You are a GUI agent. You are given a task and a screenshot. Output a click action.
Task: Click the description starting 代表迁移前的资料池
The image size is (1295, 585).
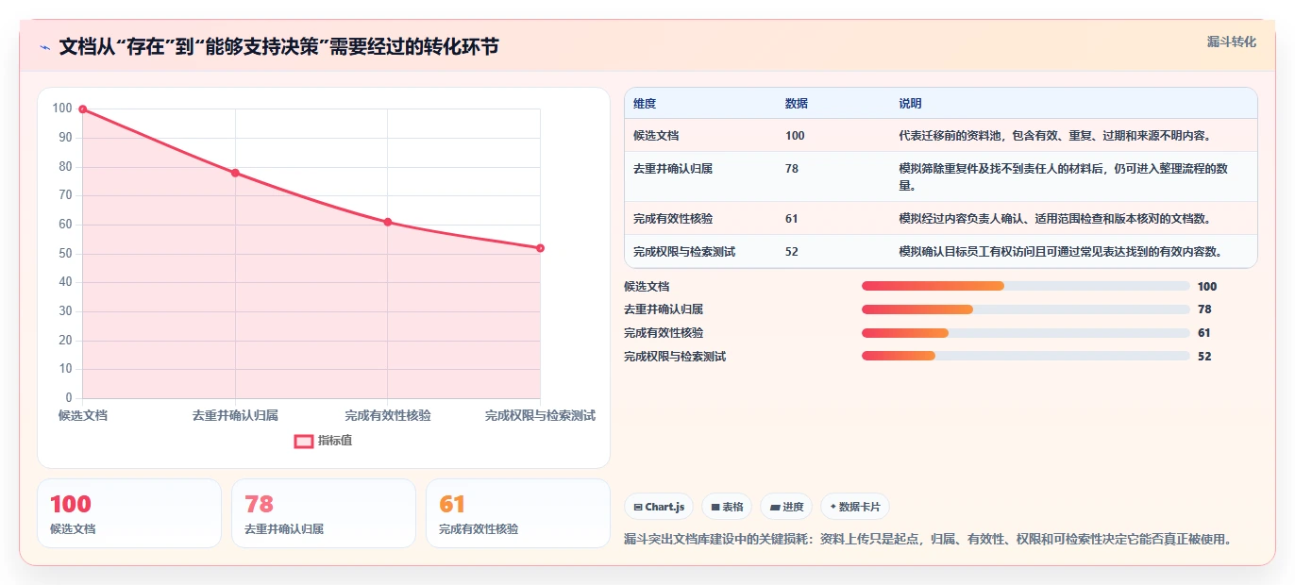pos(1054,136)
